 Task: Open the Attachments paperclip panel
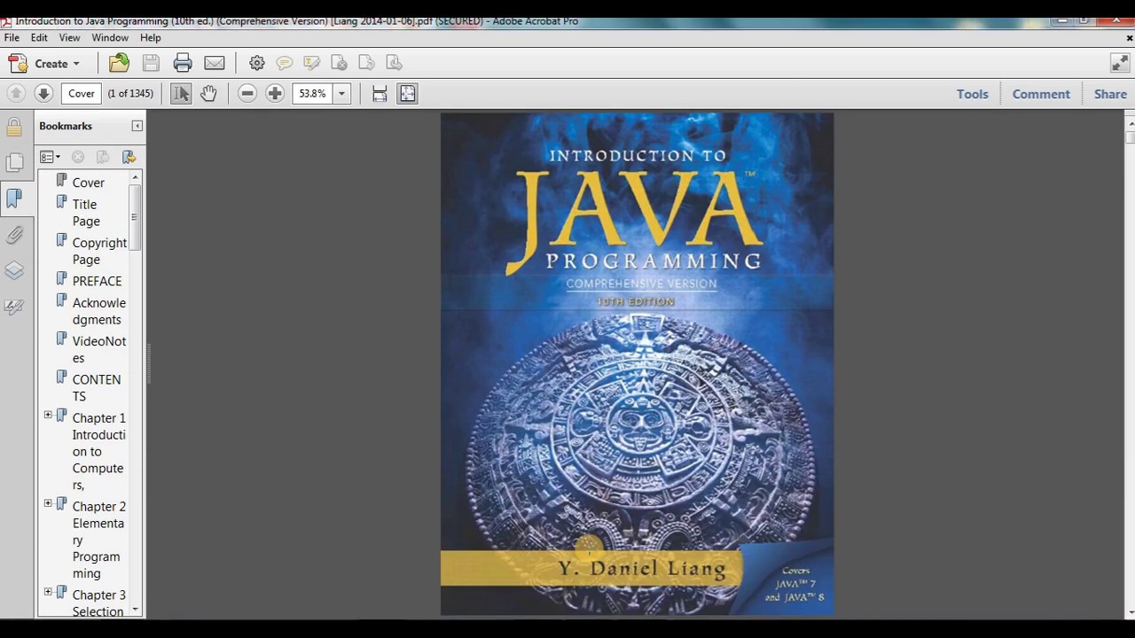[14, 236]
